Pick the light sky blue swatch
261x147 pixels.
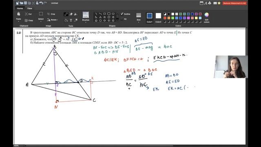point(200,18)
